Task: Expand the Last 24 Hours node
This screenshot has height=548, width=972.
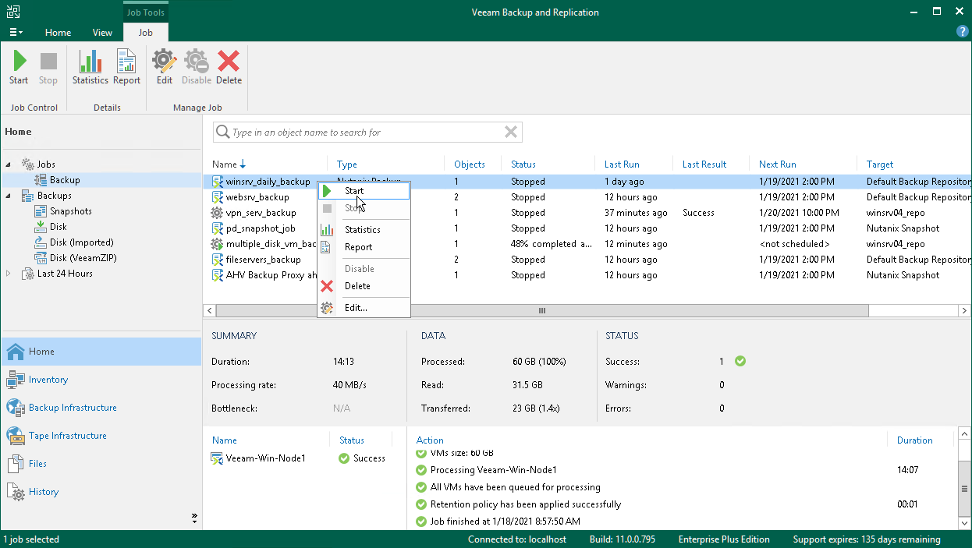Action: click(x=9, y=274)
